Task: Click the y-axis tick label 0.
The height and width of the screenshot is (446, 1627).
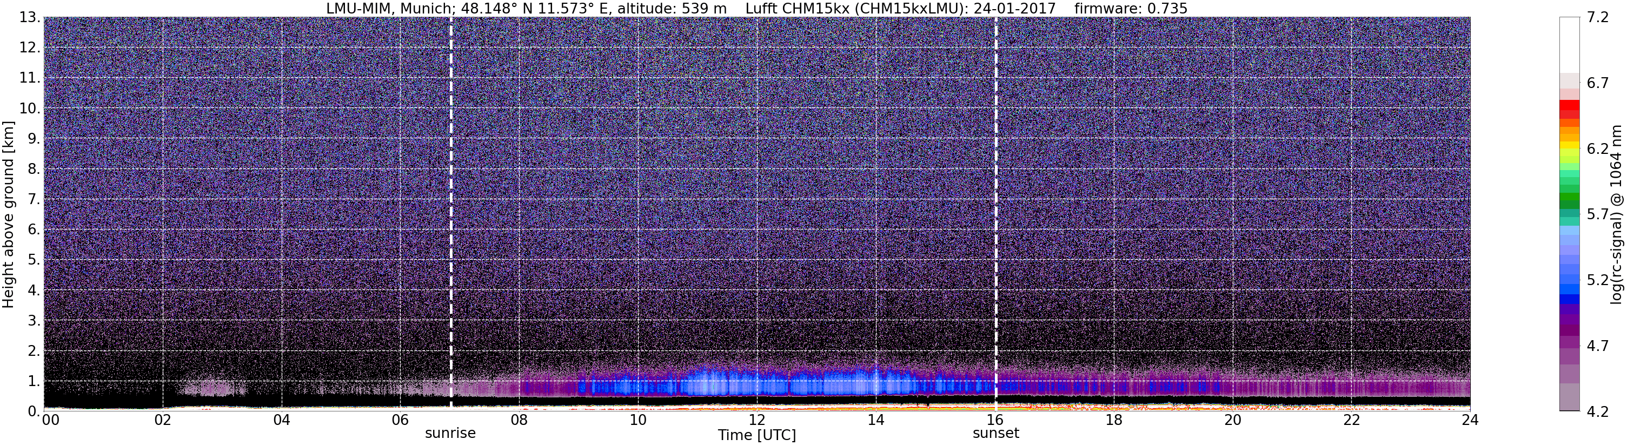Action: click(x=35, y=411)
